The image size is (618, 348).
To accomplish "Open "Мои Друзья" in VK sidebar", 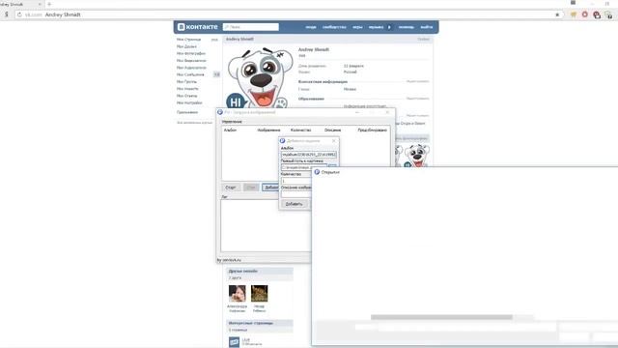I will click(186, 46).
